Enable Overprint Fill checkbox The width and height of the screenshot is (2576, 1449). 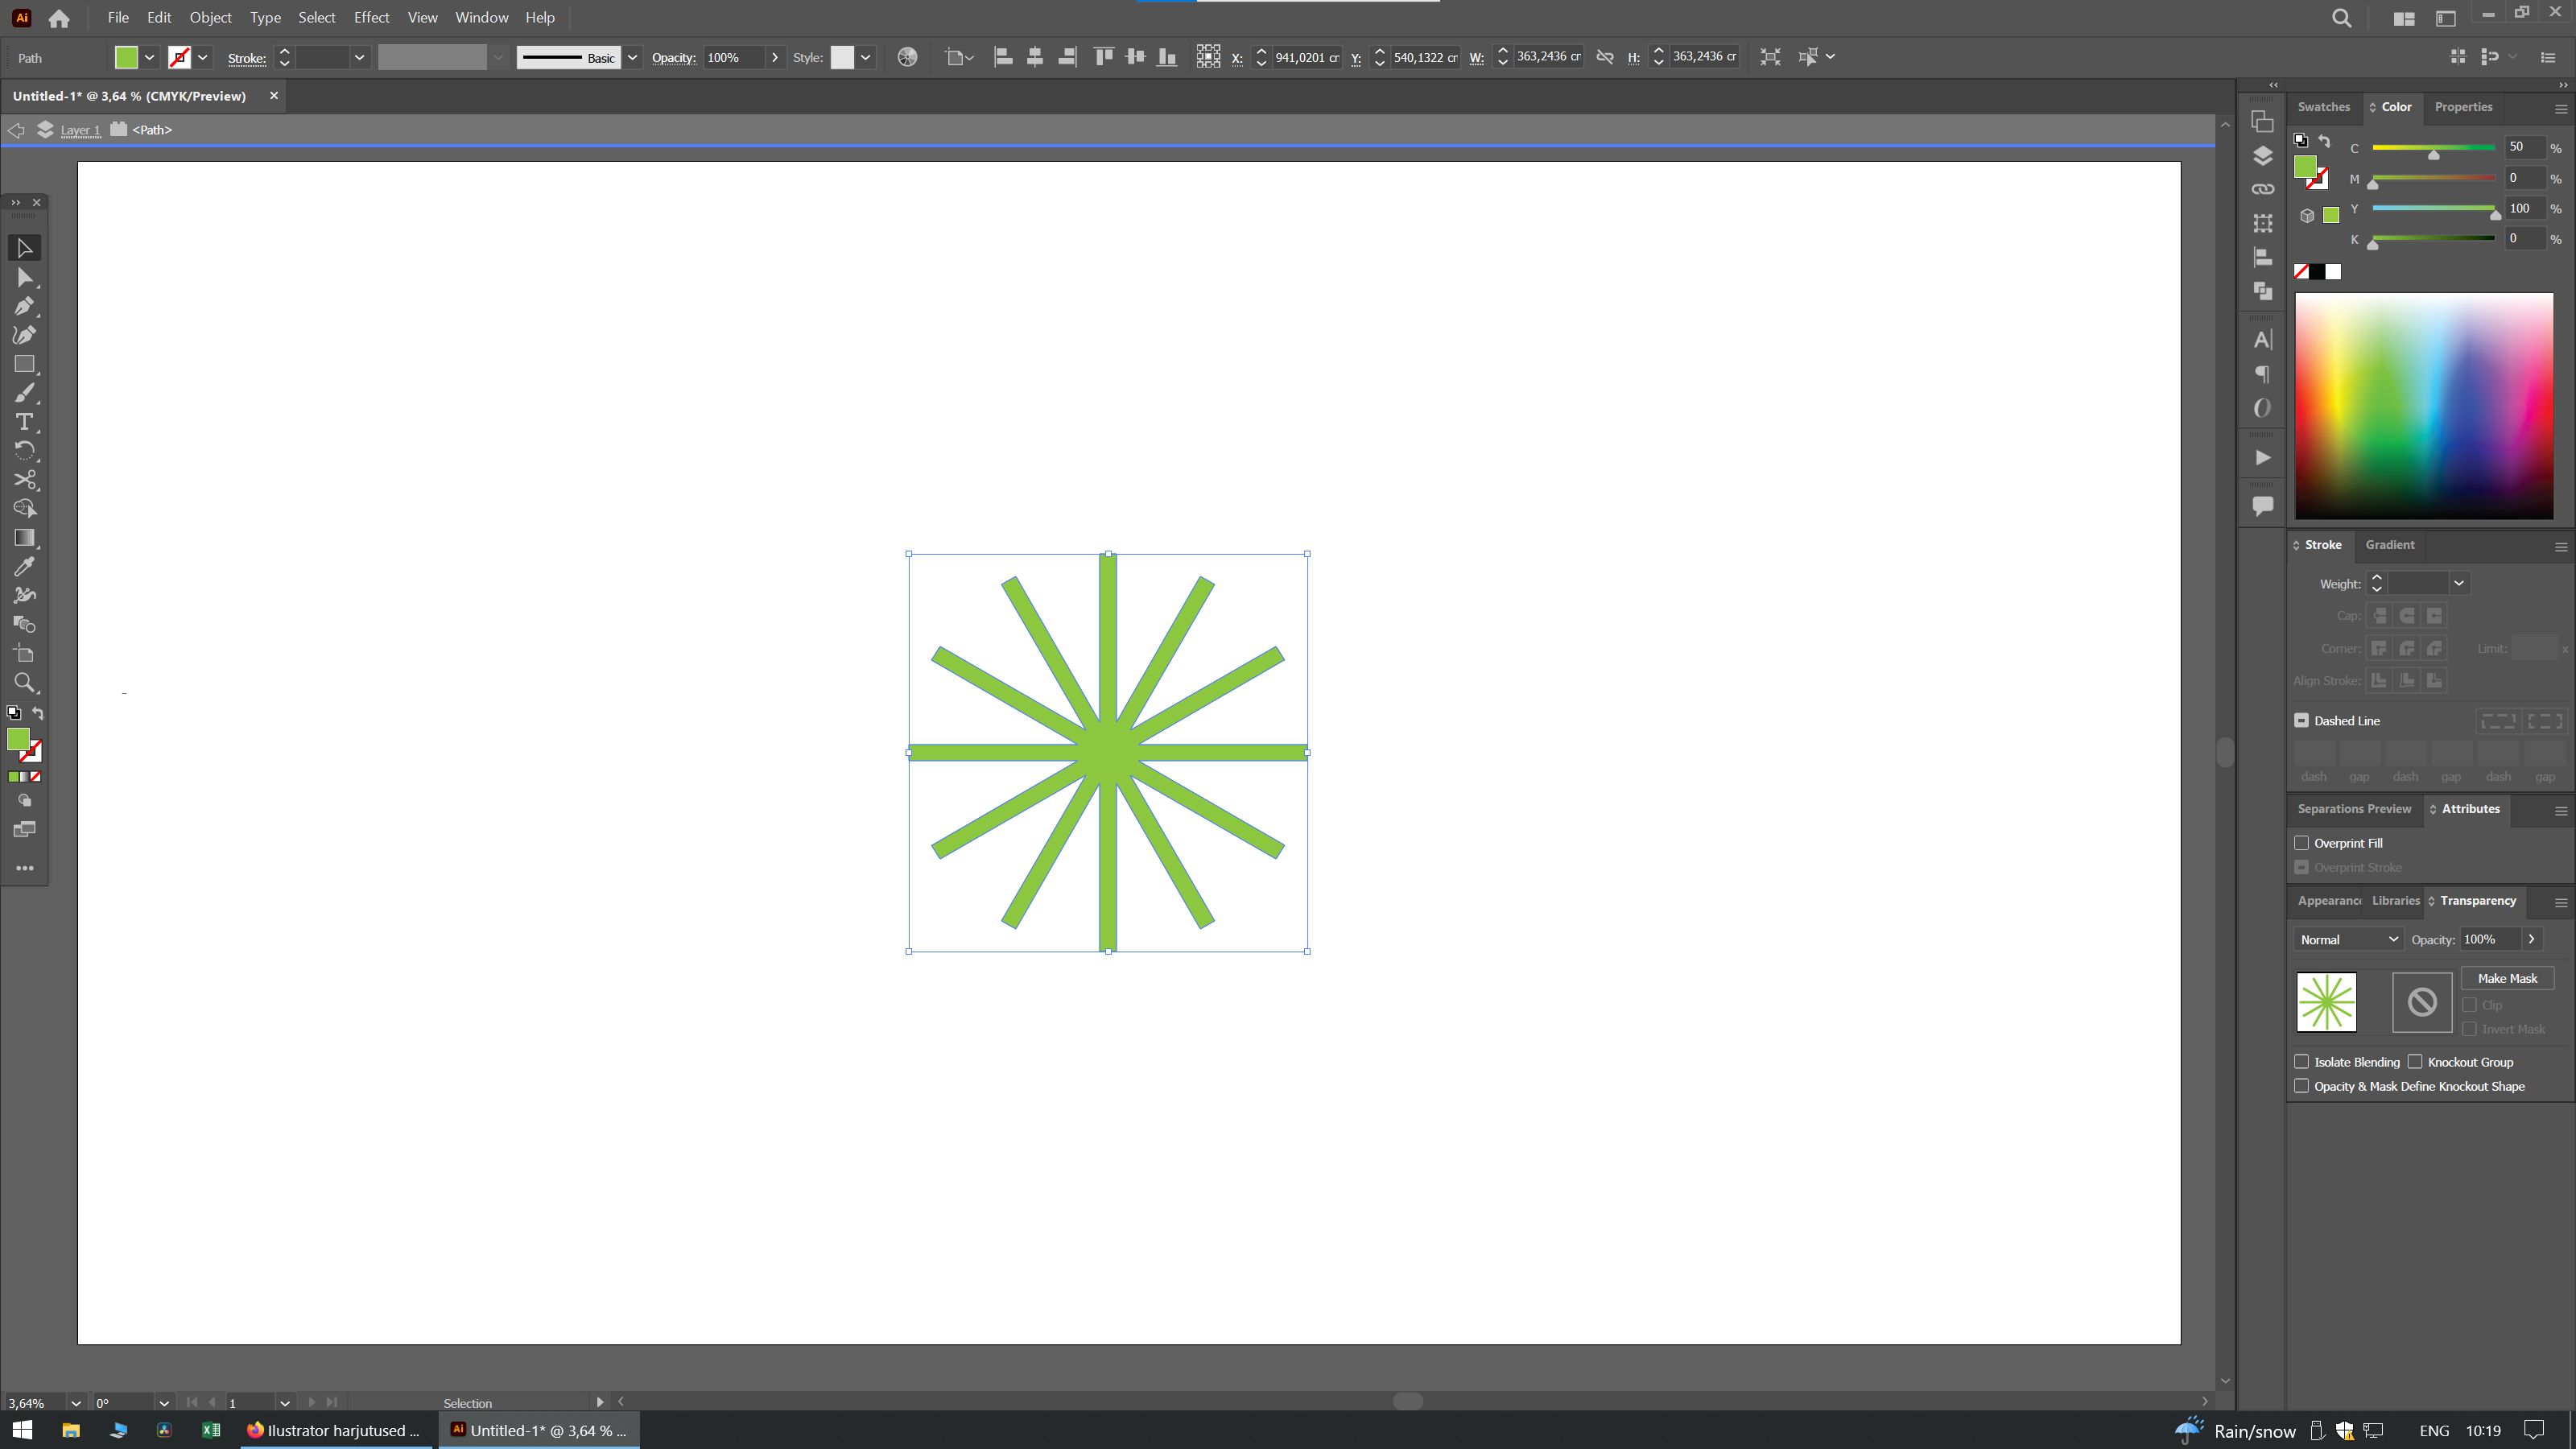click(2301, 843)
